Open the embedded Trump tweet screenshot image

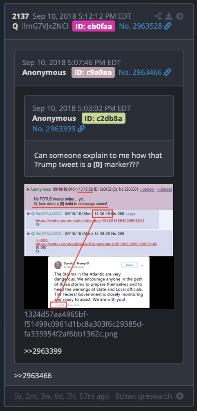point(98,246)
